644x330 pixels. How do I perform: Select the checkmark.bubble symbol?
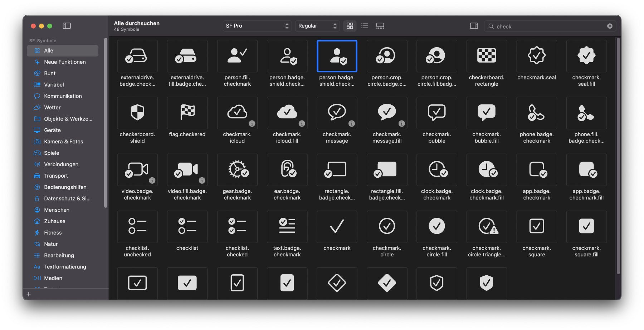pos(437,113)
